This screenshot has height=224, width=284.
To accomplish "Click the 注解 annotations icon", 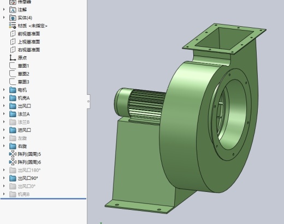I will [x=13, y=10].
